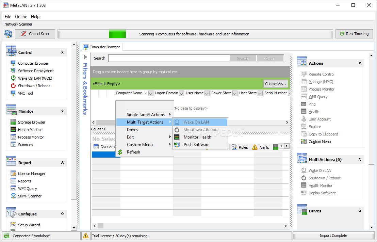Open the Online menu
The width and height of the screenshot is (377, 242).
[x=21, y=17]
